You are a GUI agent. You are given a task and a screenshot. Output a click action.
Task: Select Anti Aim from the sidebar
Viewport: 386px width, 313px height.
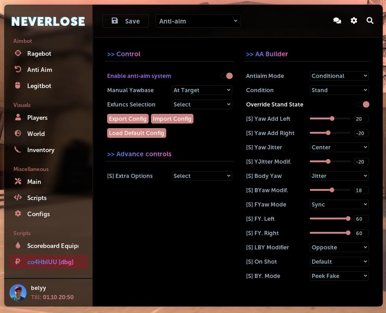39,69
